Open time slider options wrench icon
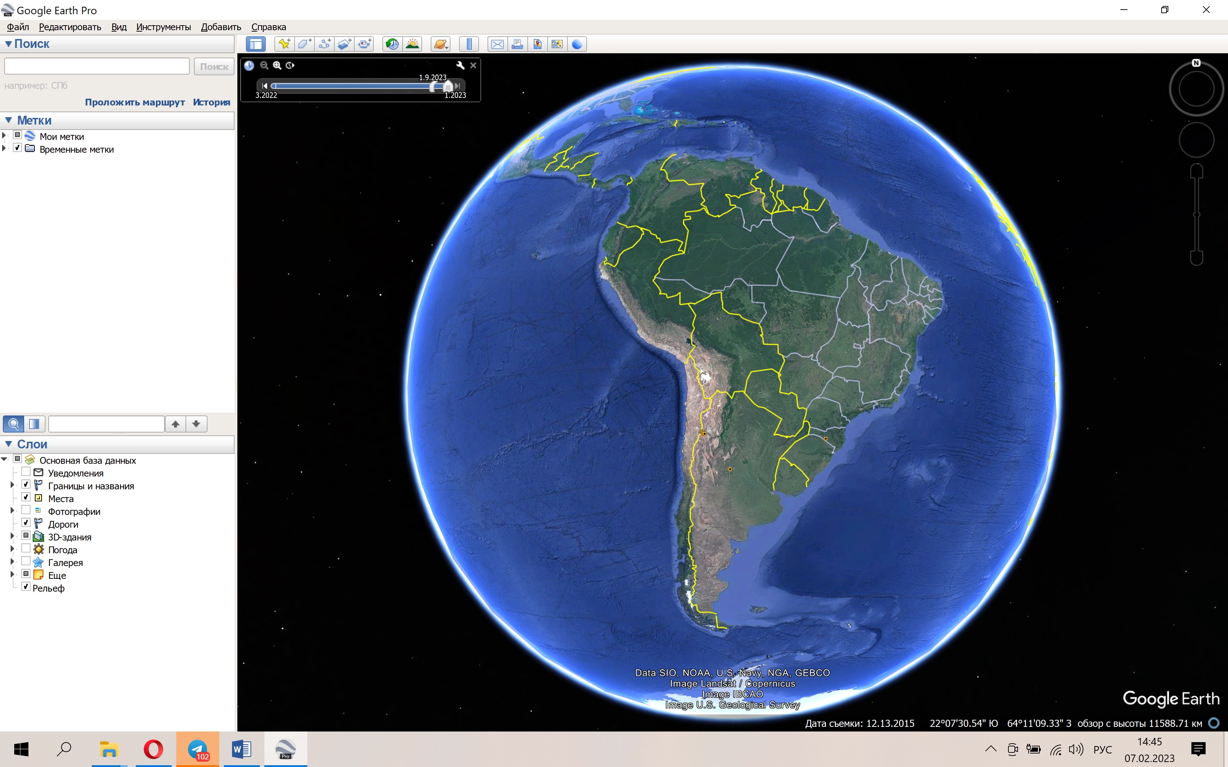This screenshot has height=767, width=1228. (460, 65)
